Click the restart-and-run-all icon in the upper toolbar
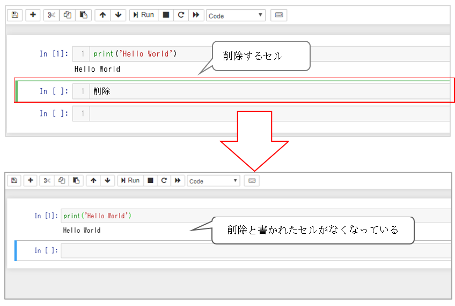455x306 pixels. (196, 15)
